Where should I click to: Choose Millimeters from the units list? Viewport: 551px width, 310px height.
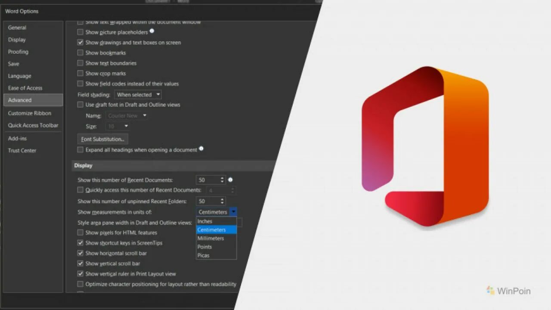coord(216,239)
